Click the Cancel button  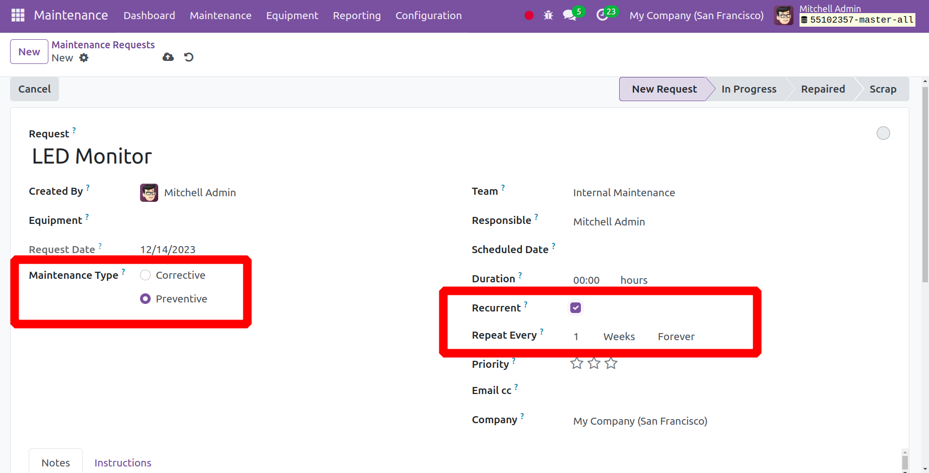point(35,89)
